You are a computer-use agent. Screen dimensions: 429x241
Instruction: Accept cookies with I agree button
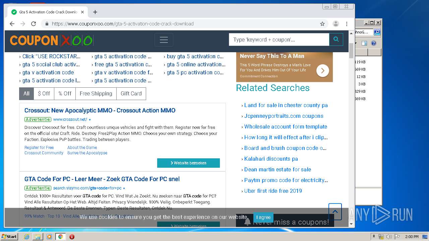coord(263,217)
